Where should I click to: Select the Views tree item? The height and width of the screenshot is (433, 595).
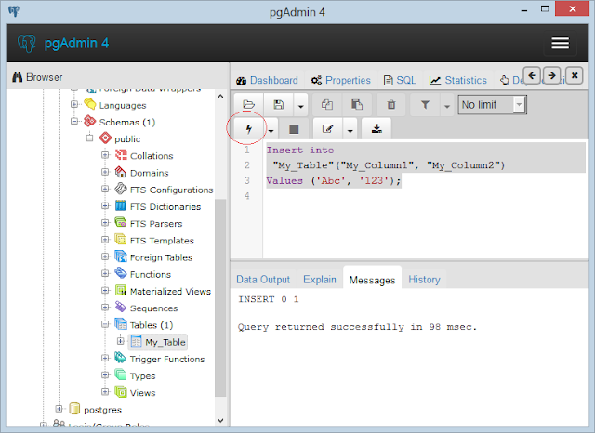pyautogui.click(x=142, y=393)
